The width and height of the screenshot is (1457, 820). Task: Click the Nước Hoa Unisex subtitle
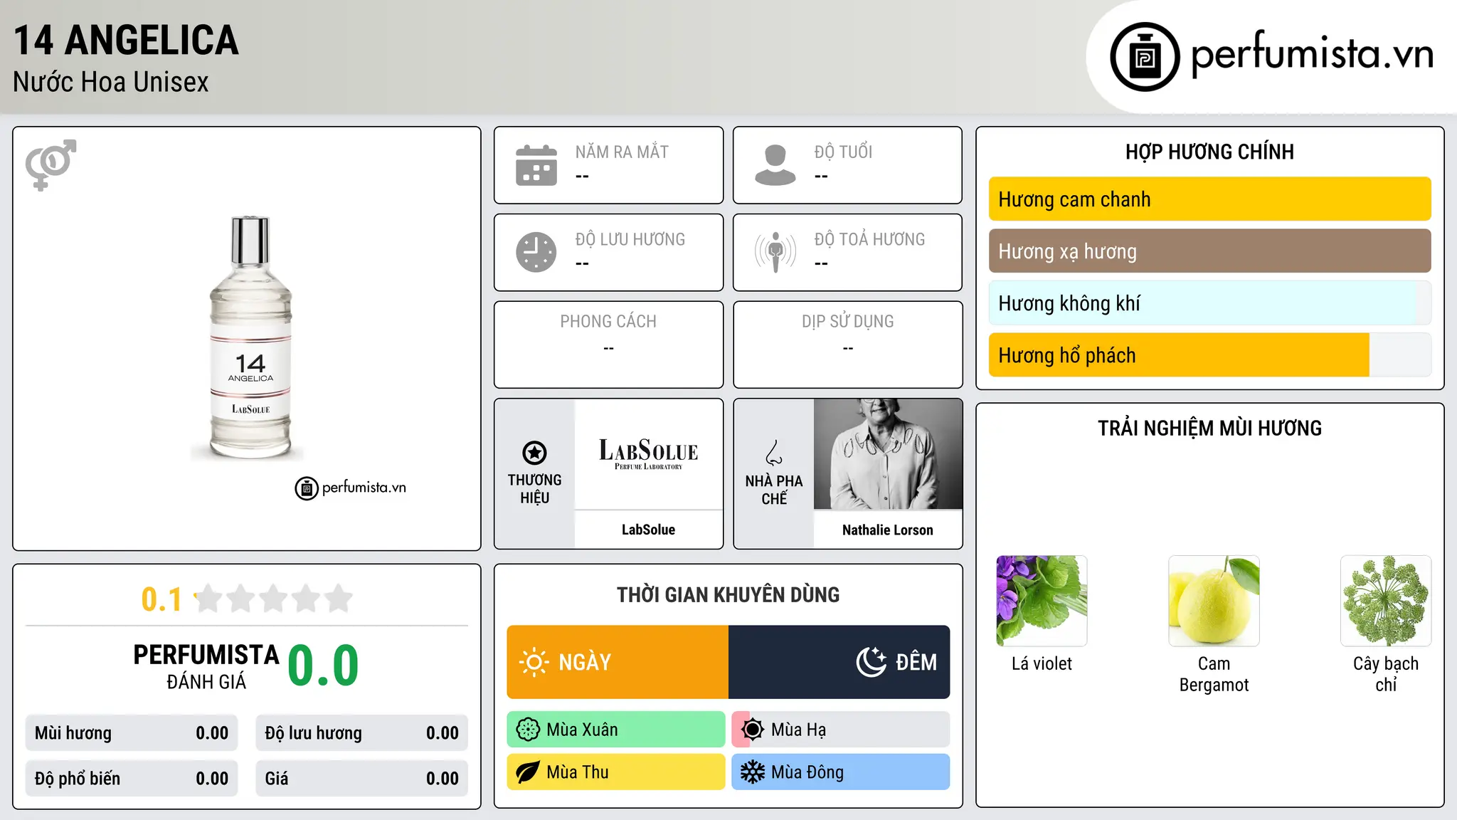click(x=111, y=83)
